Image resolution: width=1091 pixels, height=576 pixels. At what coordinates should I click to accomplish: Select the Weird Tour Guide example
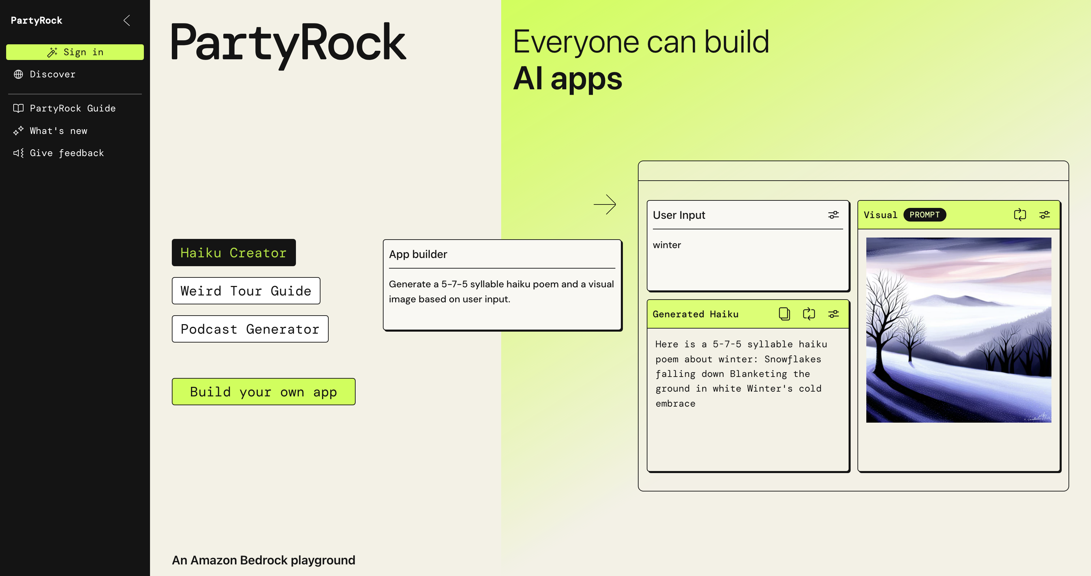click(x=246, y=291)
